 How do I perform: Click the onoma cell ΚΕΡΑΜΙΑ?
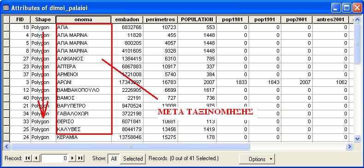[x=84, y=138]
